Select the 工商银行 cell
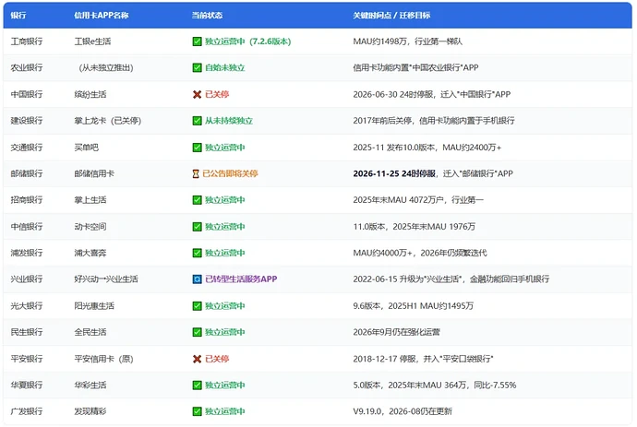Viewport: 637px width, 427px height. click(x=27, y=42)
